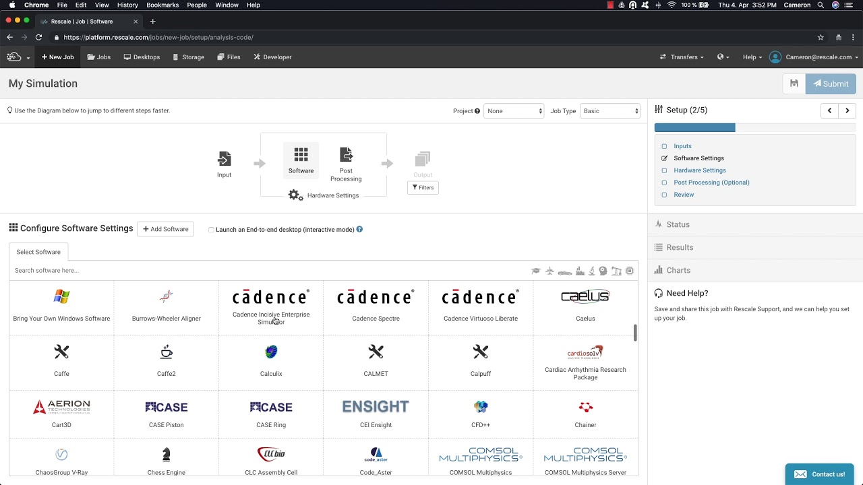Image resolution: width=863 pixels, height=485 pixels.
Task: Select Chainer software tile
Action: (585, 414)
